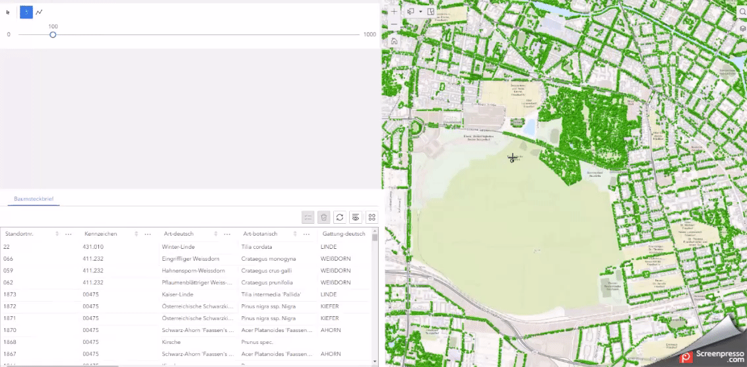Click the 'Prunus spec.' cell
The width and height of the screenshot is (747, 367).
click(x=257, y=342)
